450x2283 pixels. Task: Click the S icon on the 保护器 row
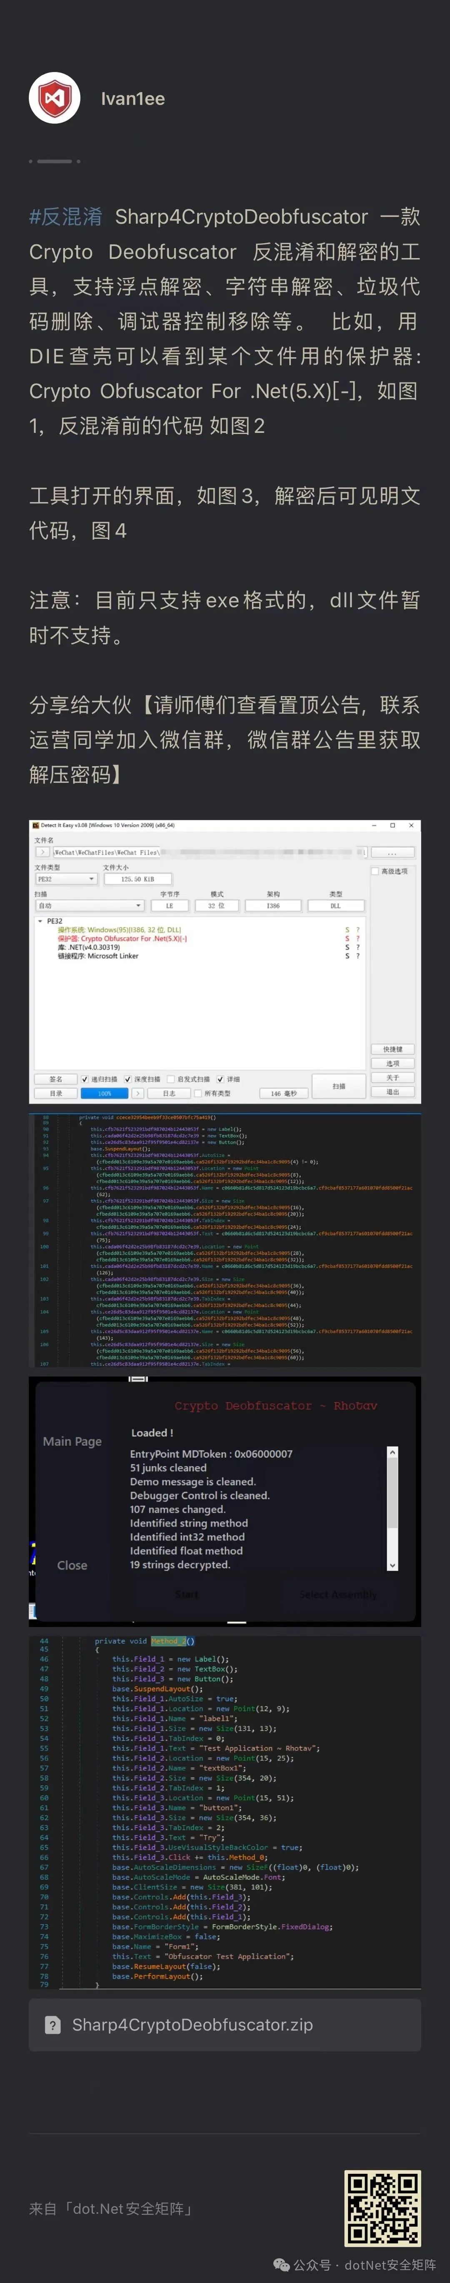[347, 939]
